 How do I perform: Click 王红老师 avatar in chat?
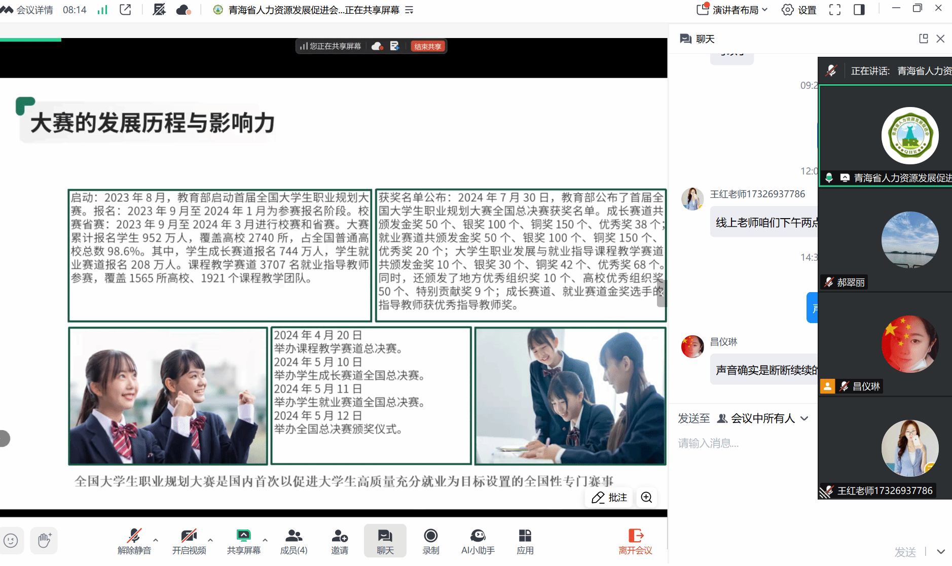click(x=692, y=199)
